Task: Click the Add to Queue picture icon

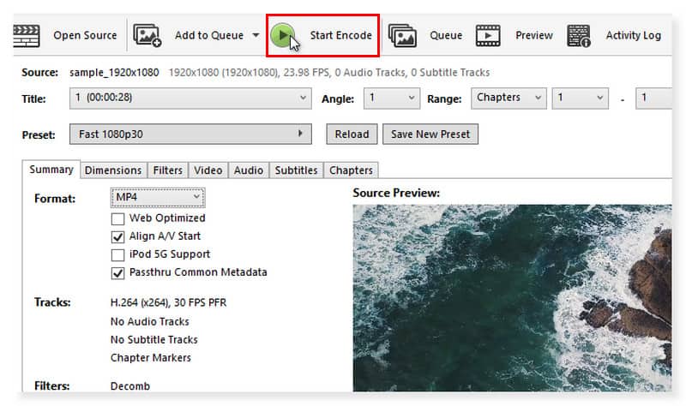Action: [147, 36]
